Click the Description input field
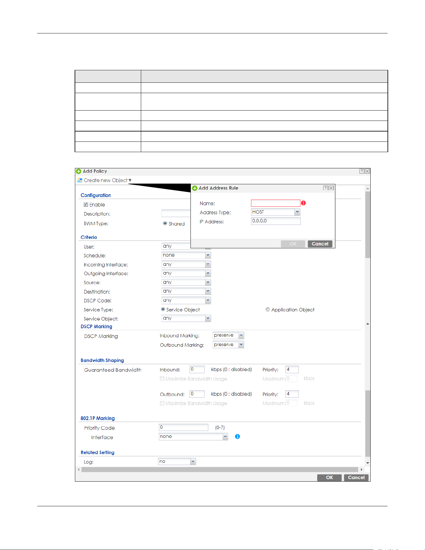This screenshot has width=425, height=550. pyautogui.click(x=176, y=214)
